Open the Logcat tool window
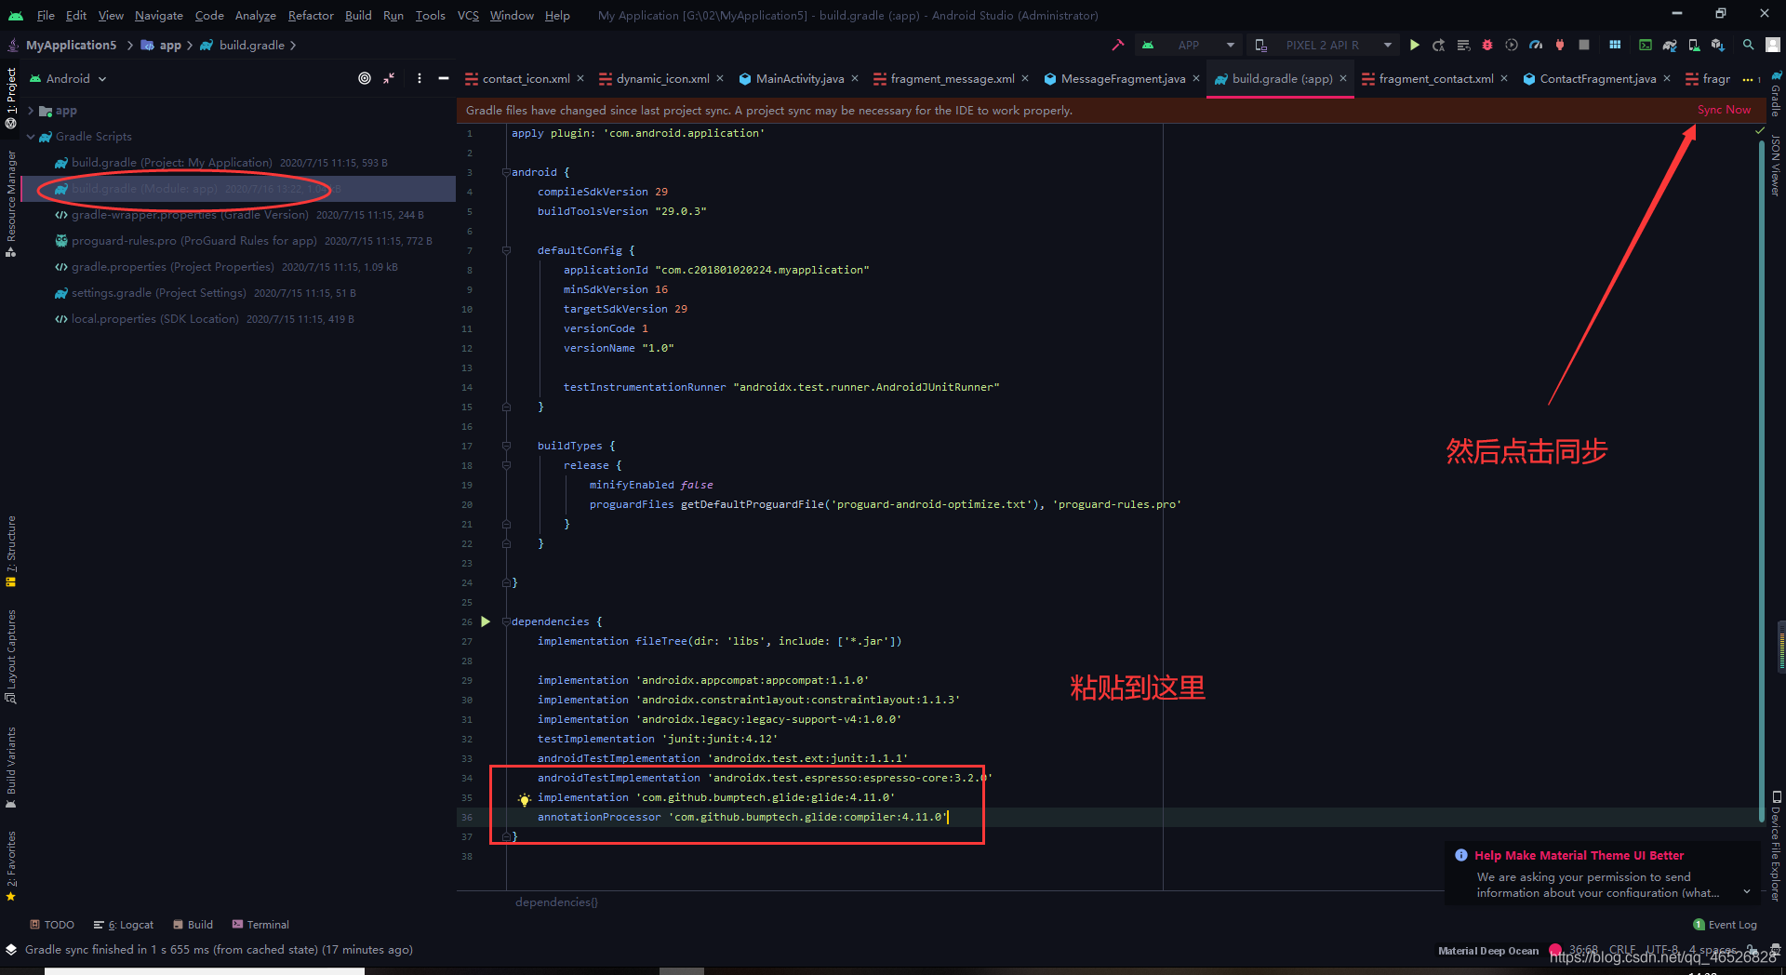The image size is (1786, 975). point(124,925)
